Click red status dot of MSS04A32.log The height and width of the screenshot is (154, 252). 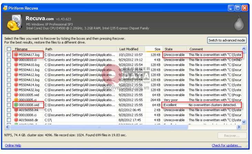16,90
